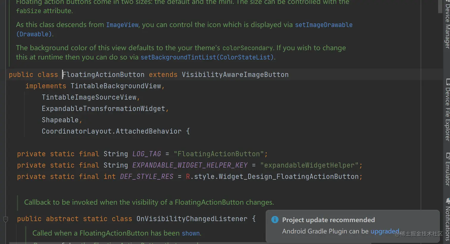Screen dimensions: 450x244
Task: Click R.style.Widget_Design_FloatingActionButton resource reference
Action: pyautogui.click(x=272, y=176)
